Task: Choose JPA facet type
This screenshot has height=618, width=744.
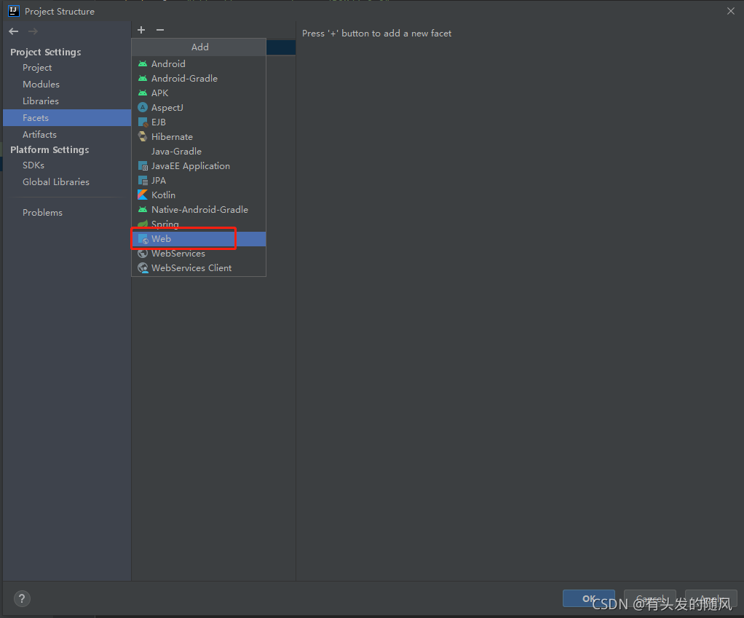Action: [199, 181]
